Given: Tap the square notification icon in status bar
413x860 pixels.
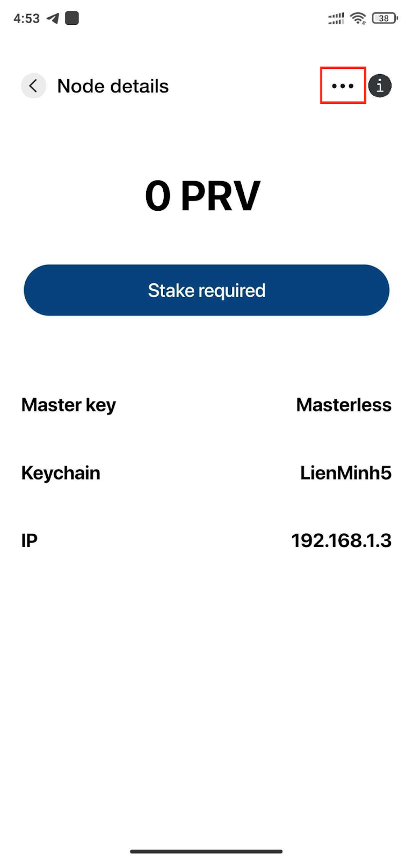Looking at the screenshot, I should (72, 18).
